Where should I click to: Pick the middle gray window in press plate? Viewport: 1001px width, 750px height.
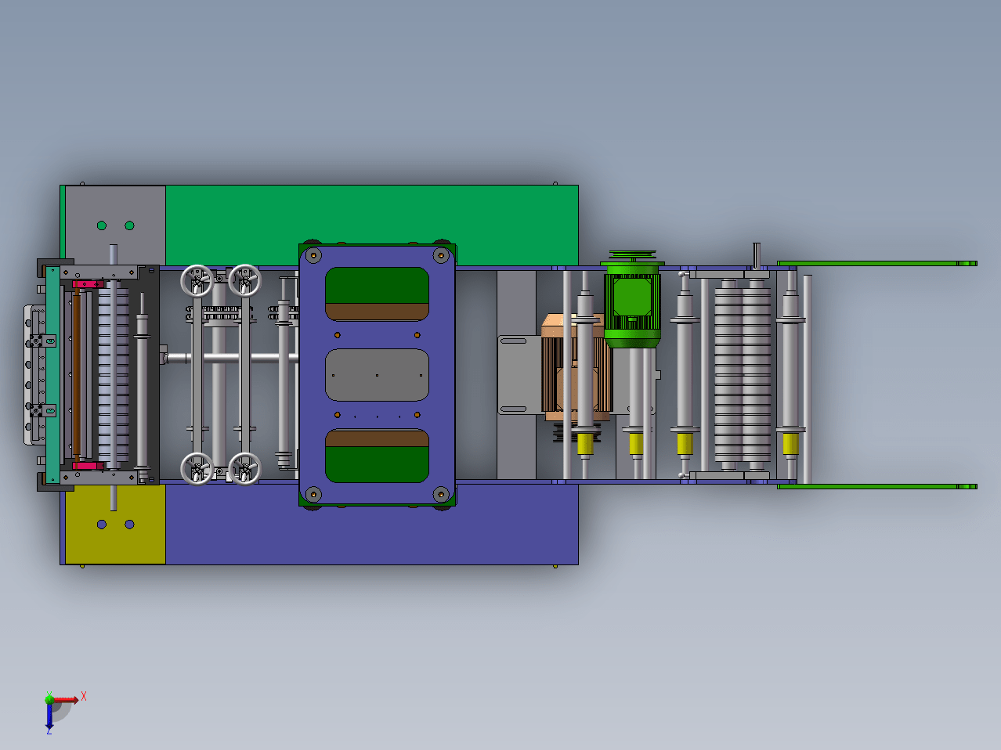377,375
